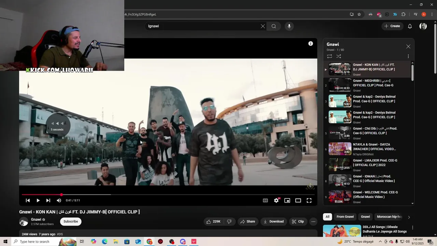Bookmark this page with the star

tap(359, 14)
